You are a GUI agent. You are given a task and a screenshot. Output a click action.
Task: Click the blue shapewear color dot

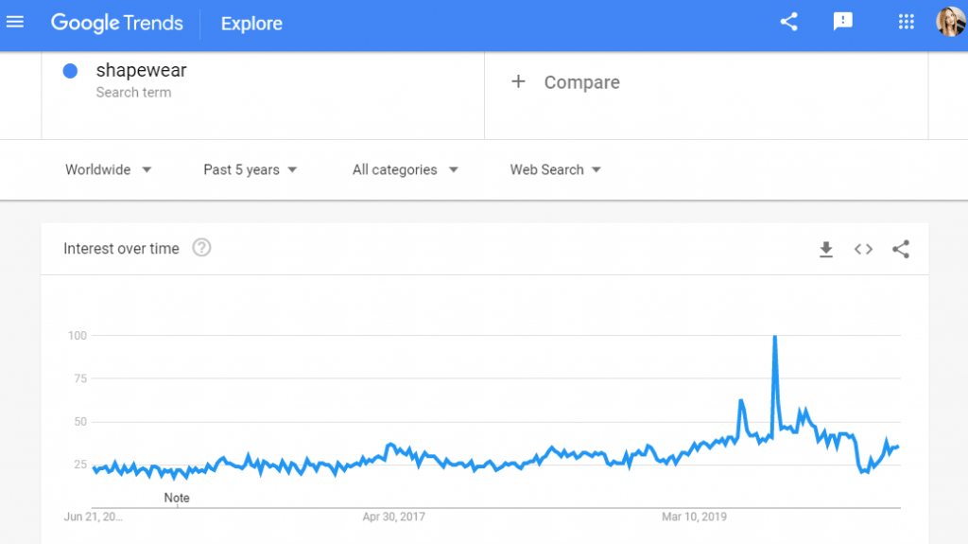coord(70,71)
